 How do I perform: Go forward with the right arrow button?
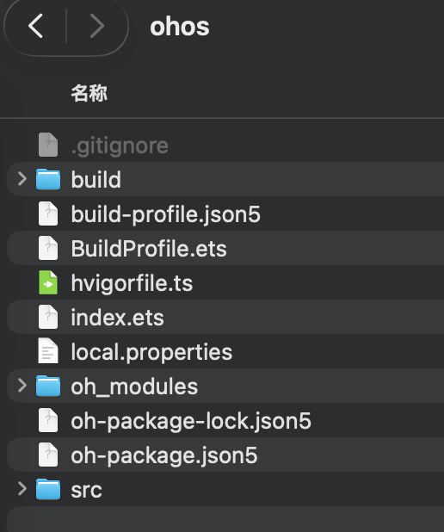(97, 26)
